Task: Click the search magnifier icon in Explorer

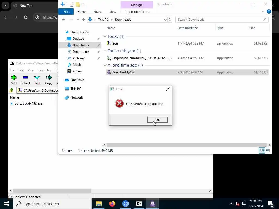Action: coord(265,20)
